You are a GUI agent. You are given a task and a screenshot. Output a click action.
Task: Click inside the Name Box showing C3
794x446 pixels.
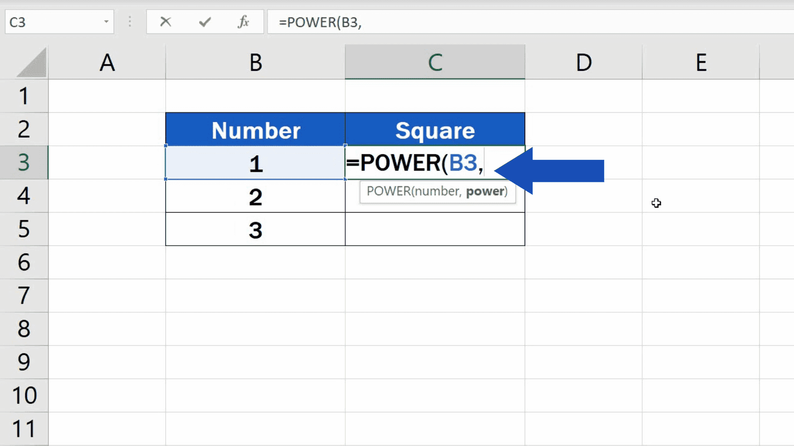pos(48,22)
